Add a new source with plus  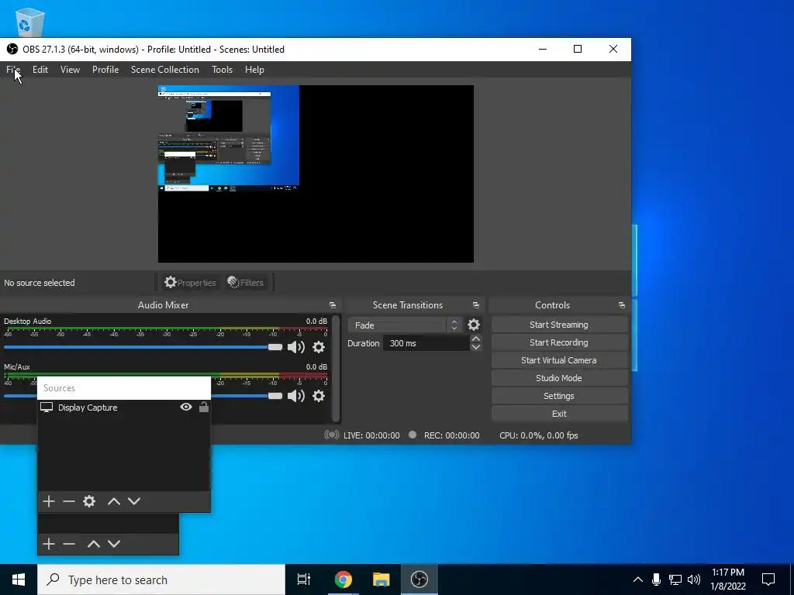pyautogui.click(x=49, y=501)
